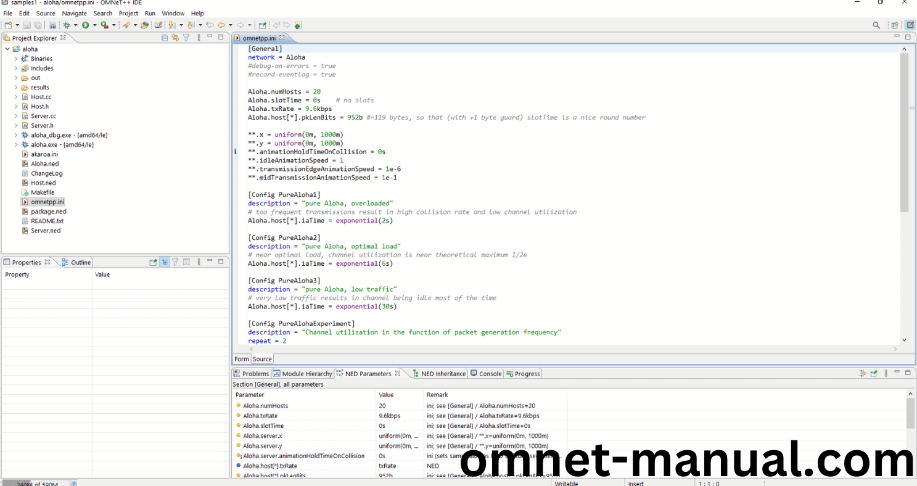Open dropdown arrow next to New icon
Viewport: 917px width, 486px height.
click(x=17, y=25)
